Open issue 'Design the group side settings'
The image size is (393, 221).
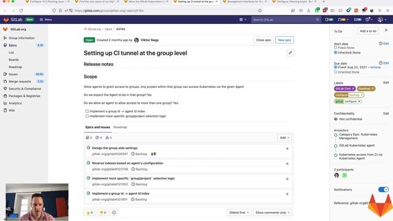click(115, 148)
